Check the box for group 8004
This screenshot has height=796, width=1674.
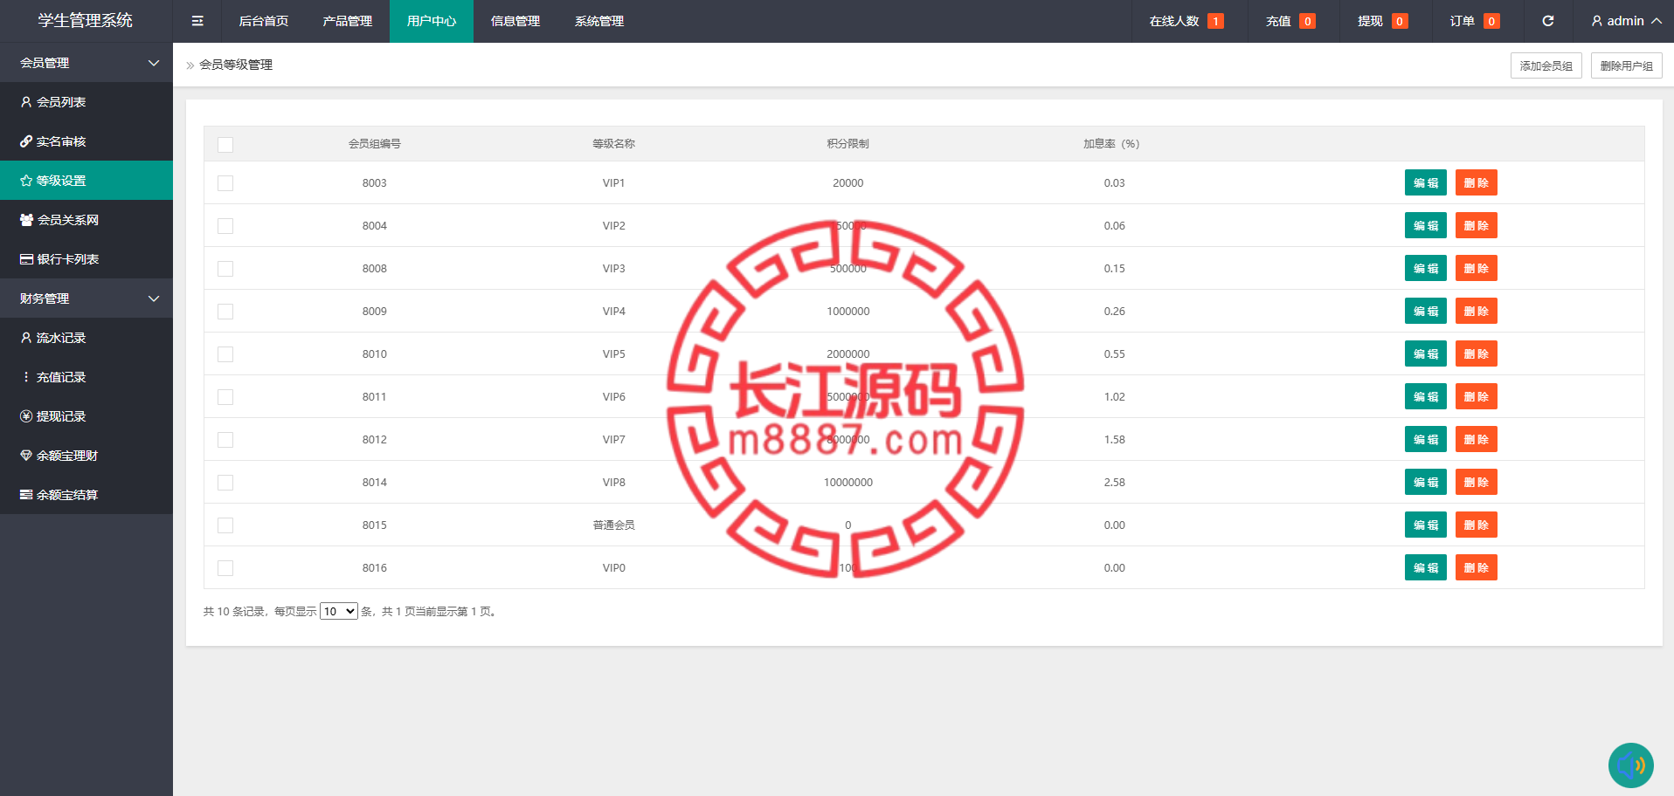point(225,226)
